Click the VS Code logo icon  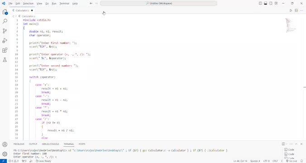4,3
